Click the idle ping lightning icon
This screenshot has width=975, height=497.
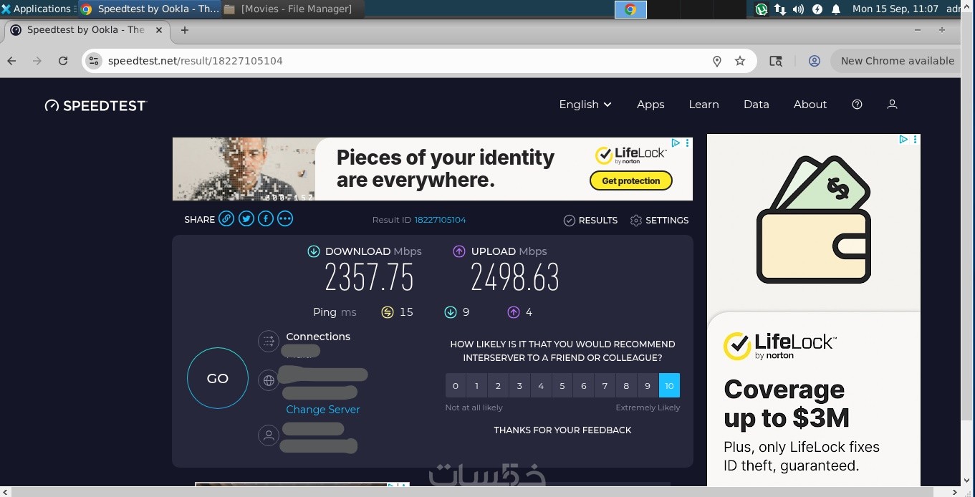(x=388, y=312)
